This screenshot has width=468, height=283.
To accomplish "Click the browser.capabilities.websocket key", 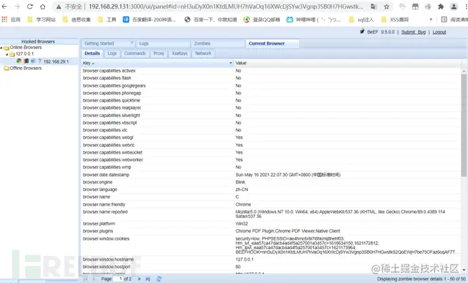I will [x=113, y=152].
